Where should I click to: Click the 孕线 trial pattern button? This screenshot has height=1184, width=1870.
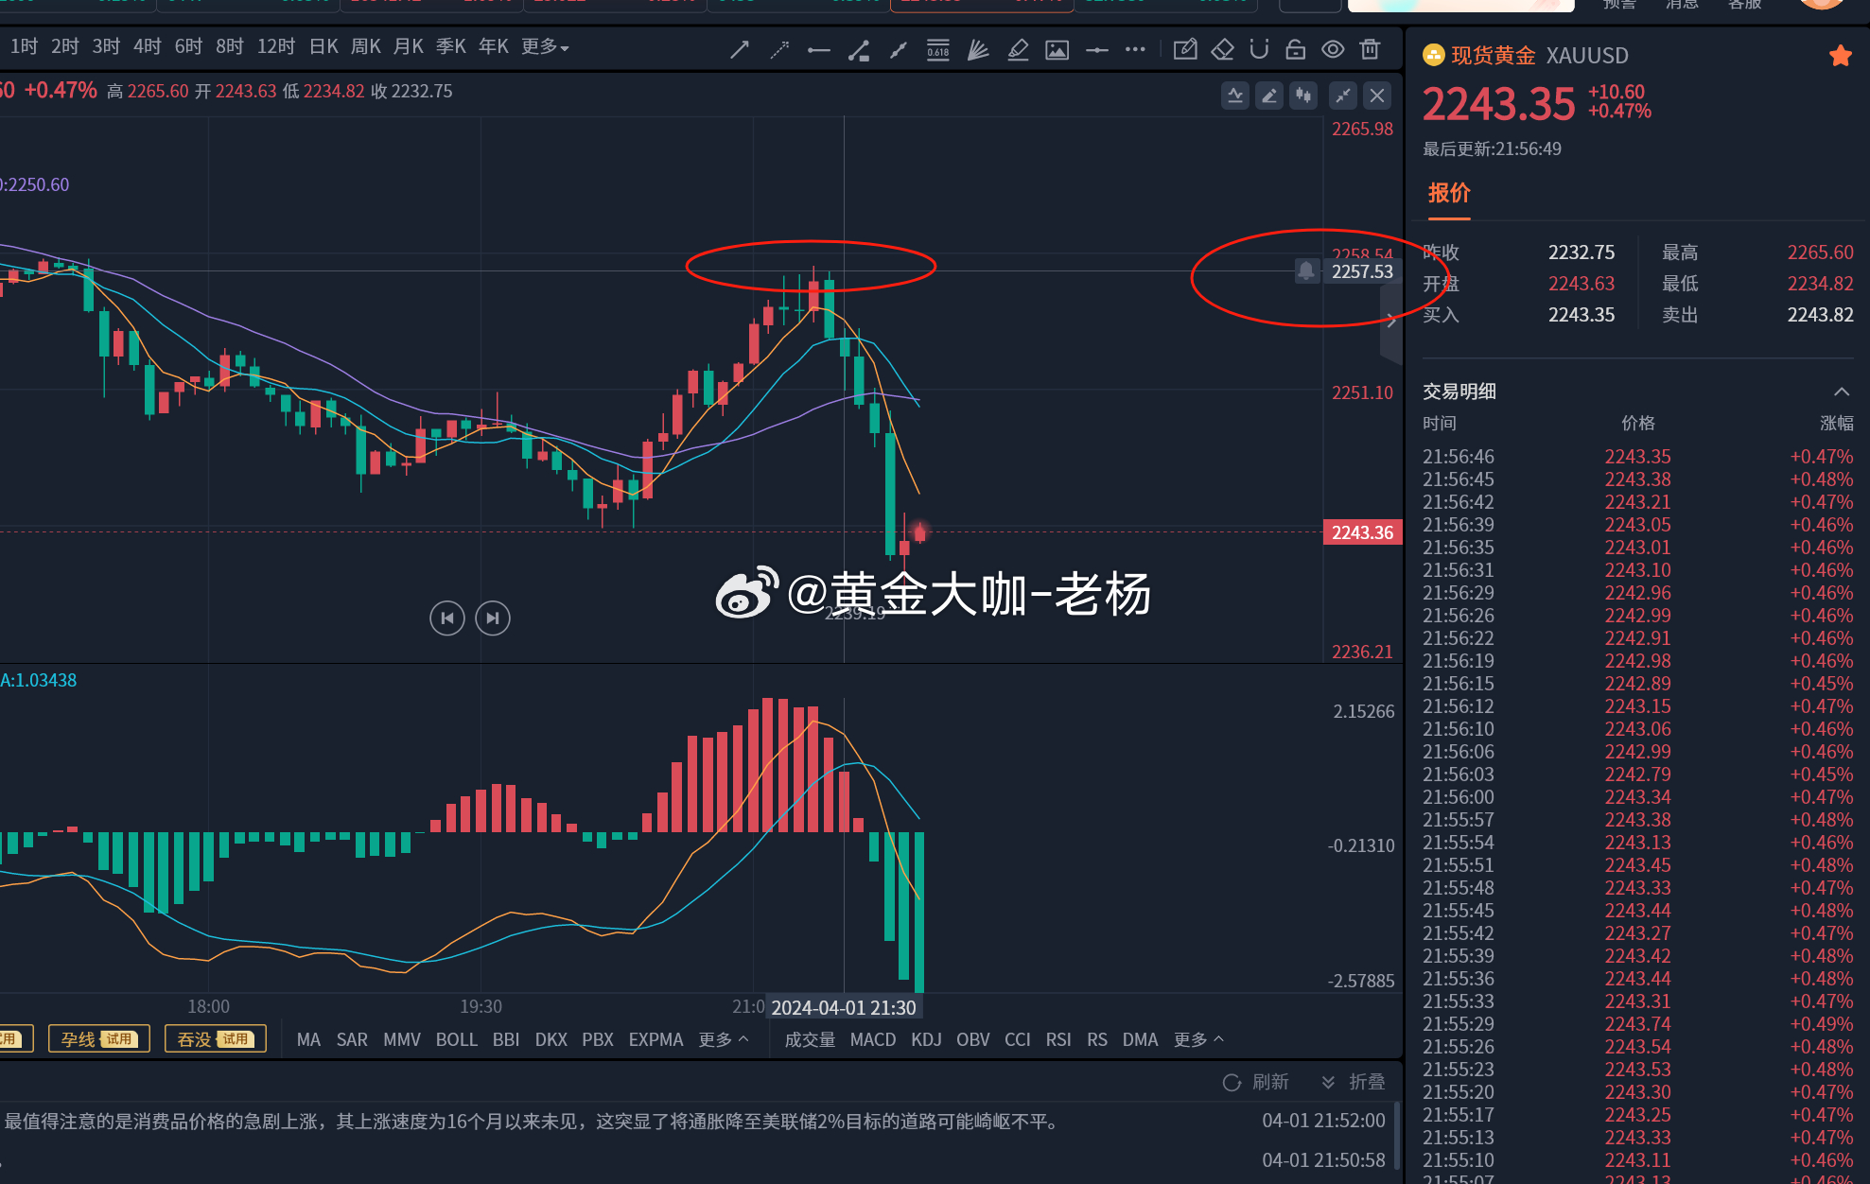pos(99,1039)
